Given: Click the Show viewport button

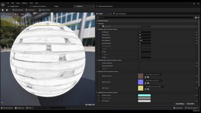Looking at the screenshot, I should (x=22, y=14).
